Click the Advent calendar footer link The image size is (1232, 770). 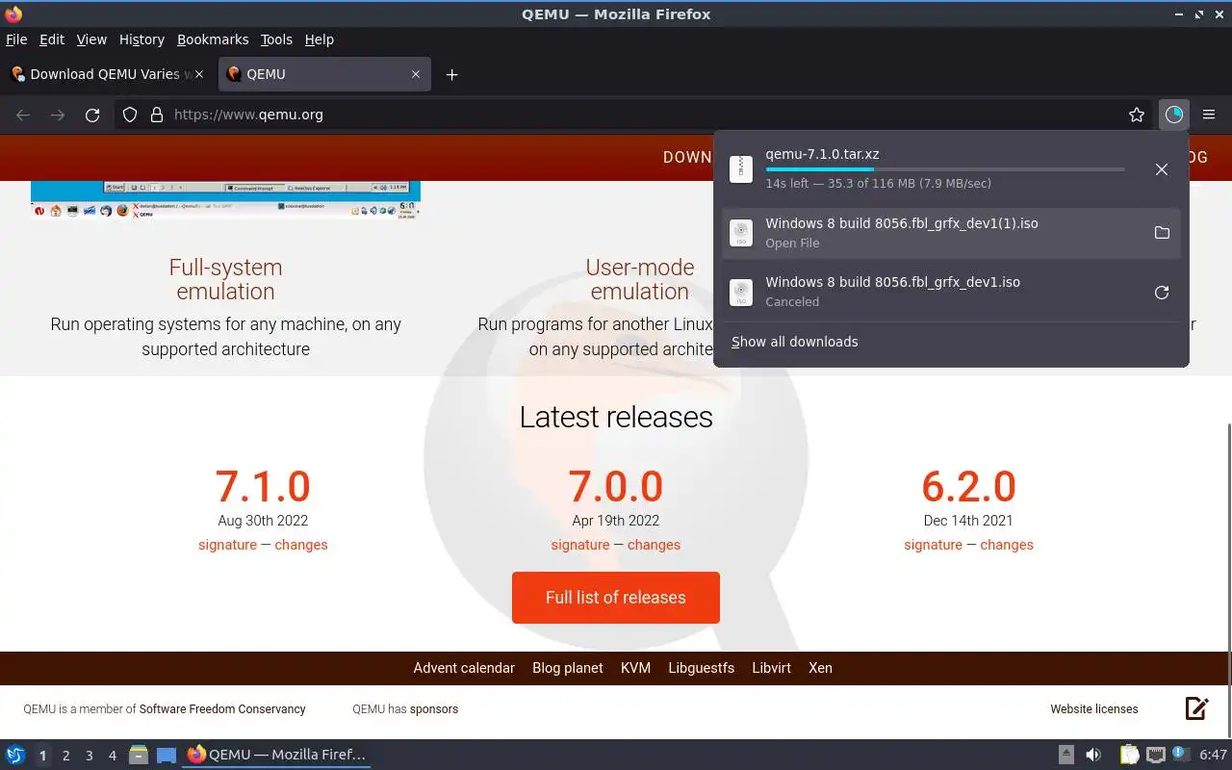point(464,668)
